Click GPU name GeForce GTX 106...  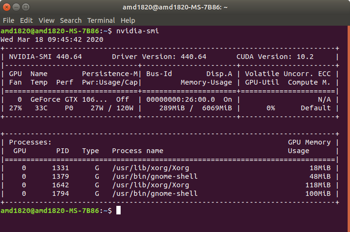click(x=69, y=99)
